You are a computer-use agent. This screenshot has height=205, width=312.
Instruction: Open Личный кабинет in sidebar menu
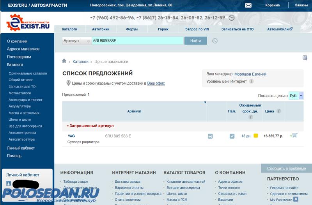point(21,148)
